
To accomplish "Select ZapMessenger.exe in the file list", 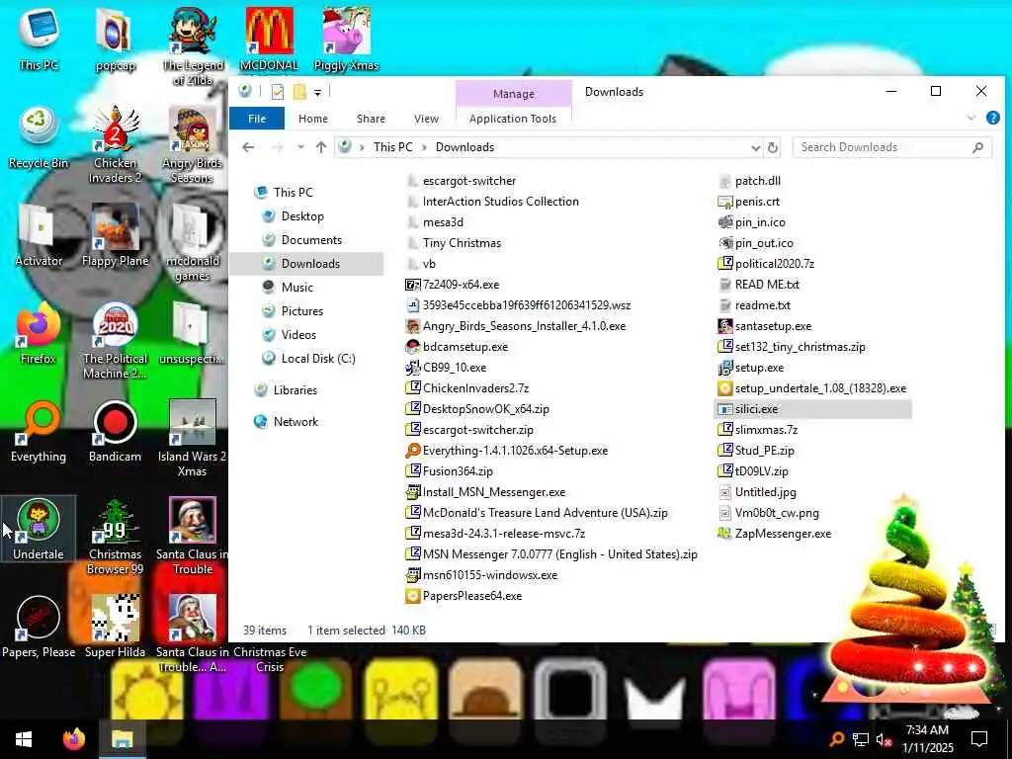I will click(x=783, y=534).
